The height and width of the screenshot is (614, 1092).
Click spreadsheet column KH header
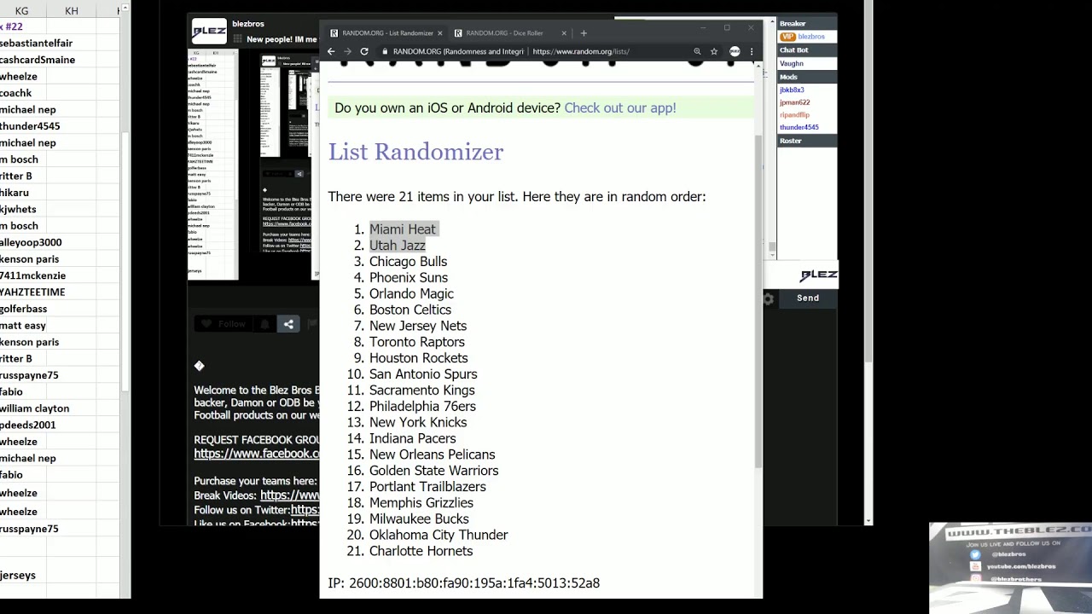[72, 10]
